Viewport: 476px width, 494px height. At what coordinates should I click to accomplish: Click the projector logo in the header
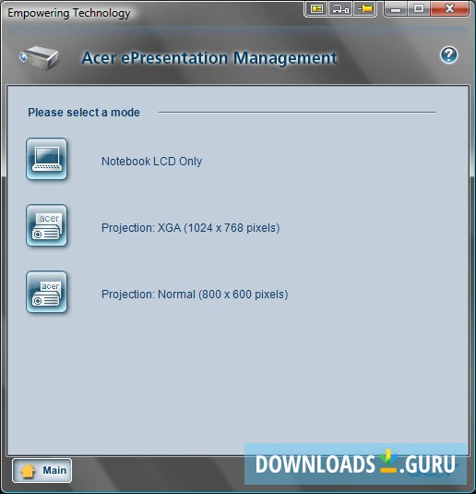pos(39,58)
